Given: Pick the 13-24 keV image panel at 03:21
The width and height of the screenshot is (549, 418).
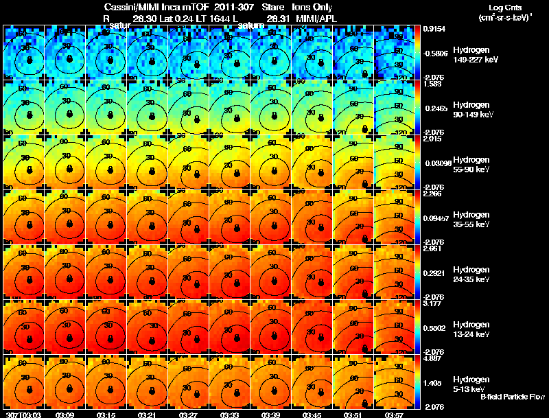Looking at the screenshot, I should tap(148, 327).
